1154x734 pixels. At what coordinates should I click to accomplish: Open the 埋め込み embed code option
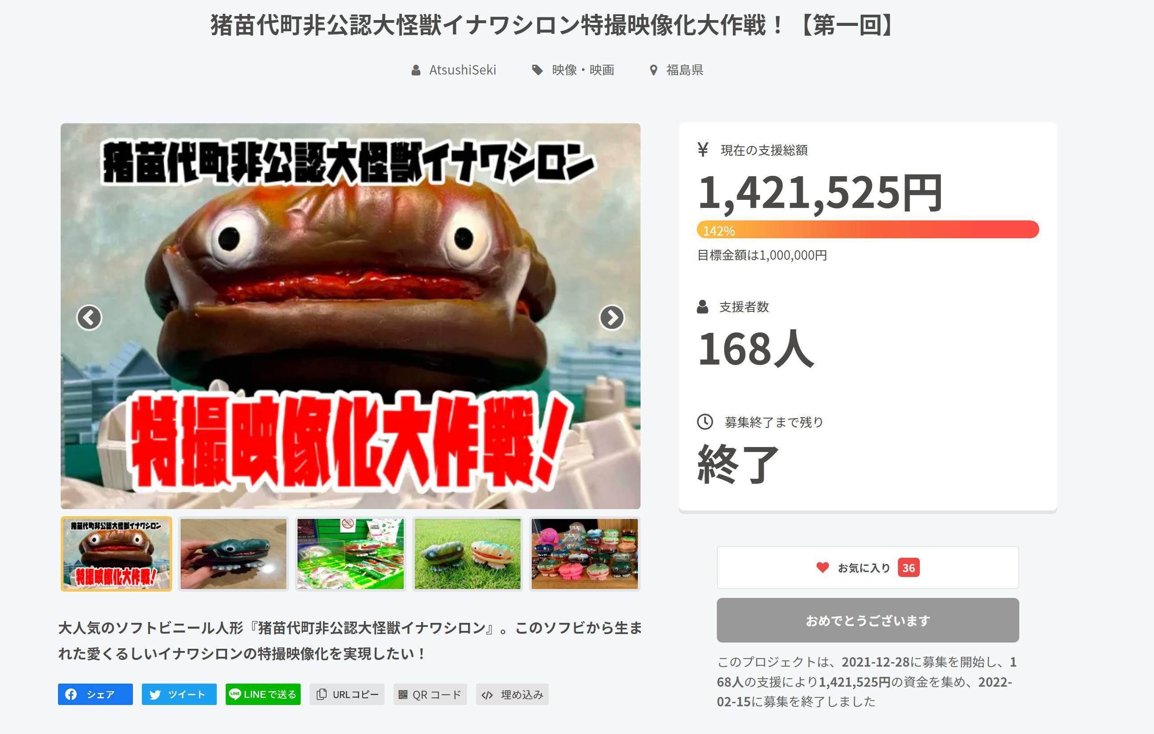pyautogui.click(x=512, y=694)
